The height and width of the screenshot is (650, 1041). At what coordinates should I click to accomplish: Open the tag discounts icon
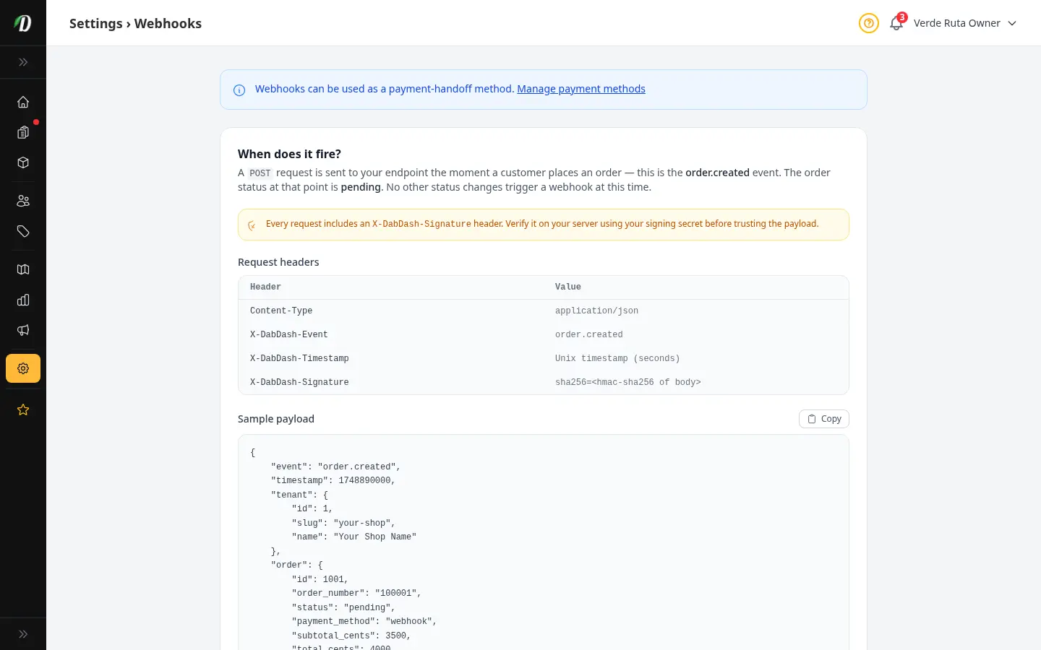(23, 231)
